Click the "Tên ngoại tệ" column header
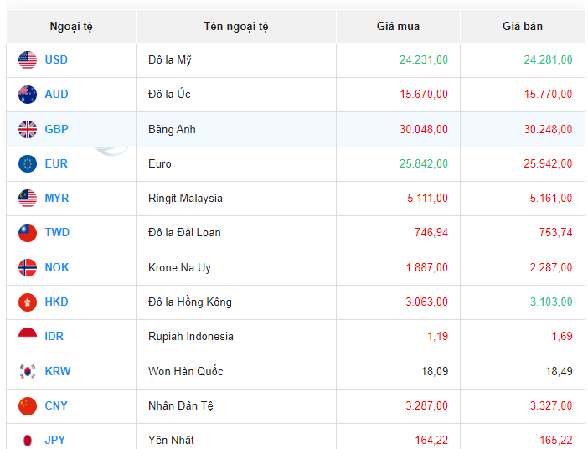This screenshot has height=449, width=588. pos(236,27)
